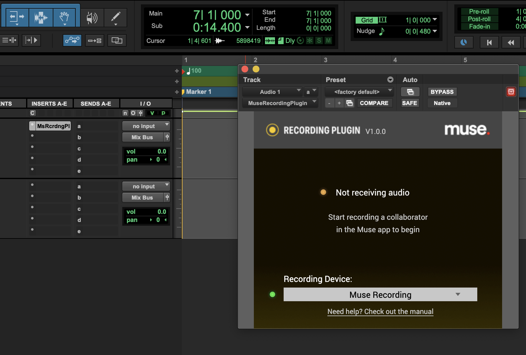Click the waveform icon beside Cursor value
The image size is (526, 355).
pyautogui.click(x=220, y=41)
